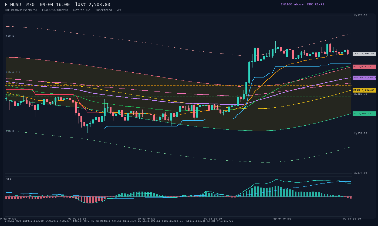
Task: Click the Fib 1 level label
Action: [x=10, y=36]
